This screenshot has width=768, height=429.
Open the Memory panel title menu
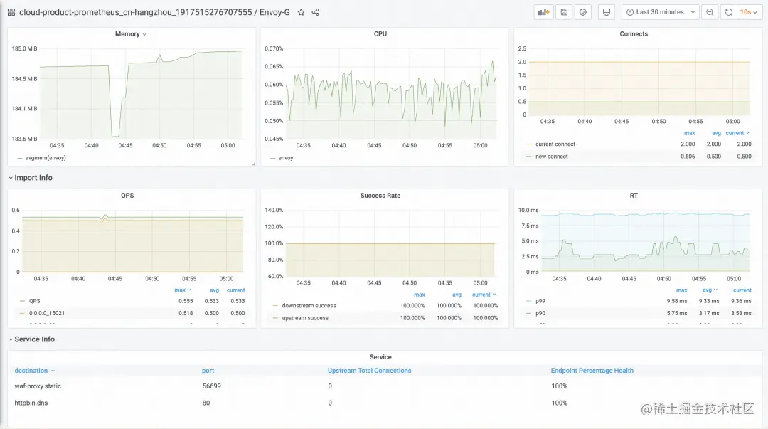130,34
